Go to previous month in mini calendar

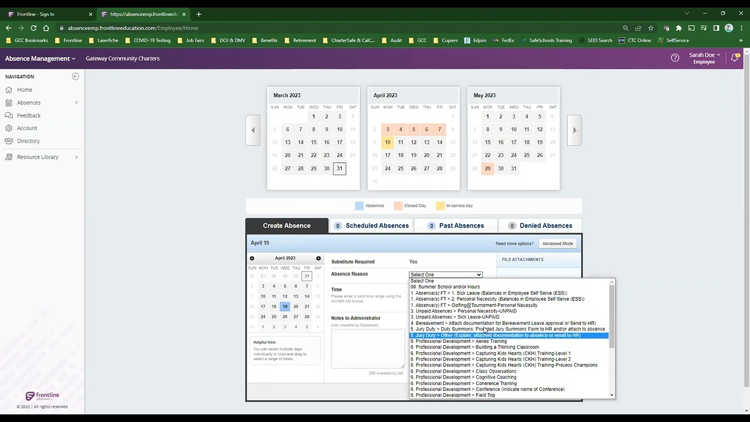click(x=252, y=258)
